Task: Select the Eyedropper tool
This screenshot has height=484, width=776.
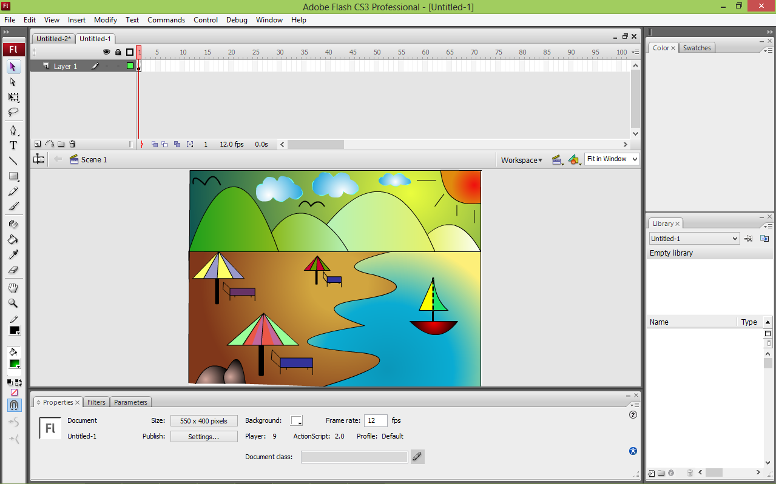Action: click(13, 255)
